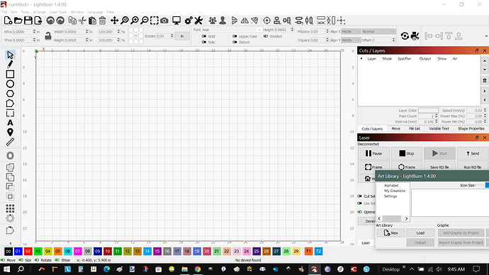Viewport: 489px width, 275px height.
Task: Select the Draw Lines pencil tool
Action: click(10, 64)
